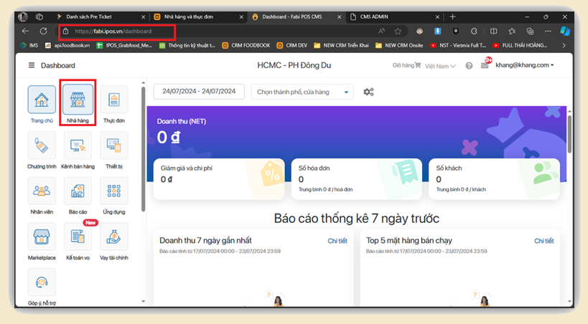The image size is (588, 324).
Task: Click the date range input field
Action: pyautogui.click(x=199, y=92)
